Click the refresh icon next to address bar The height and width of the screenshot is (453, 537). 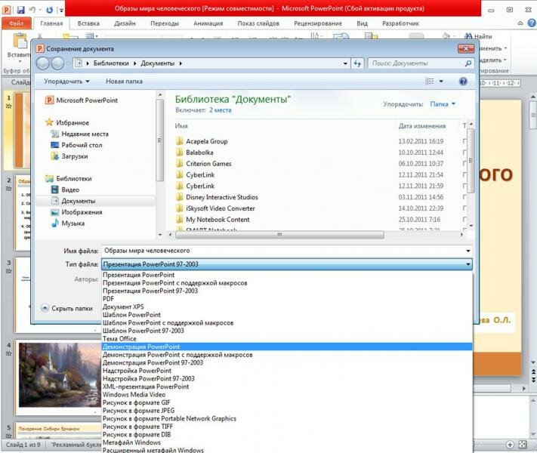(357, 63)
